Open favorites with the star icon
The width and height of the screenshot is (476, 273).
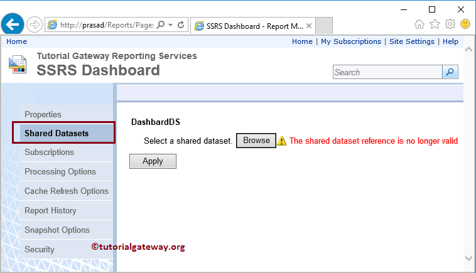pyautogui.click(x=435, y=24)
